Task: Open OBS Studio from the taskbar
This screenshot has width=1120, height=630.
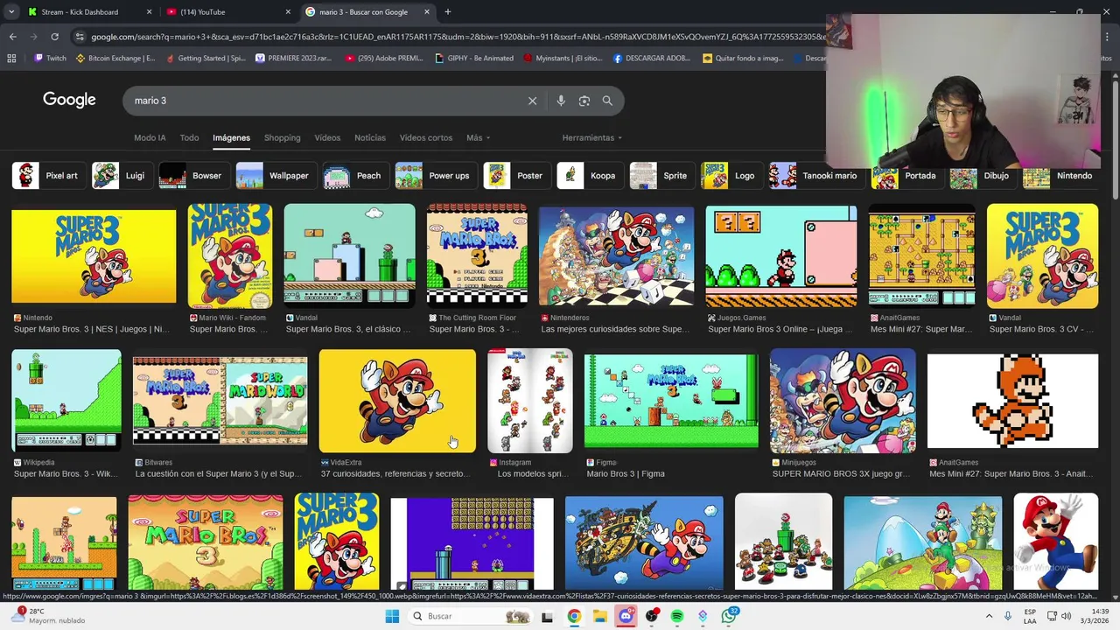Action: 652,616
